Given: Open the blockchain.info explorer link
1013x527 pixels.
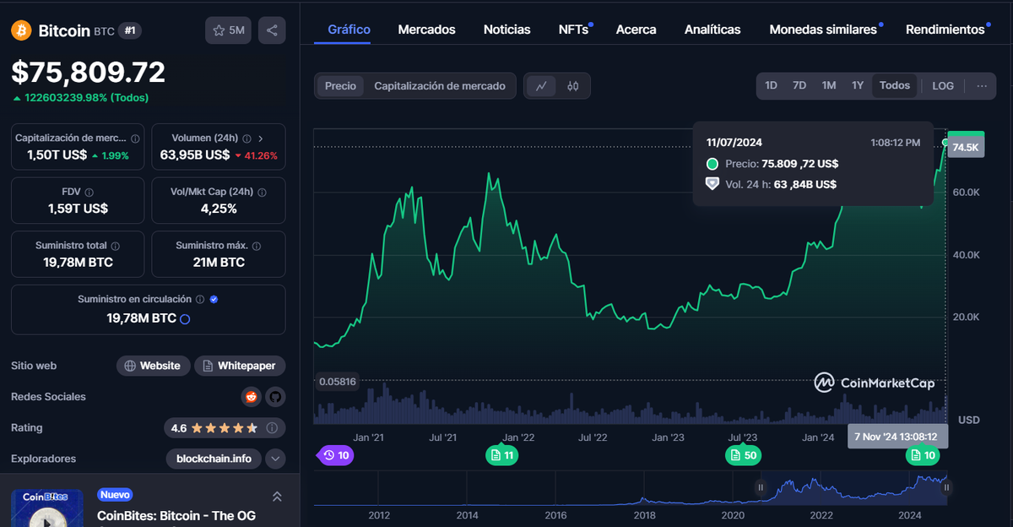Looking at the screenshot, I should point(214,459).
